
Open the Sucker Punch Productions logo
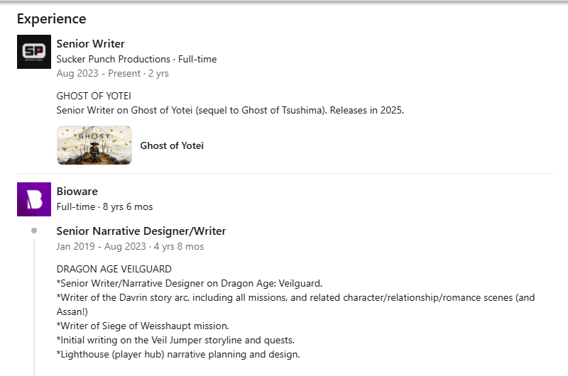[x=34, y=52]
